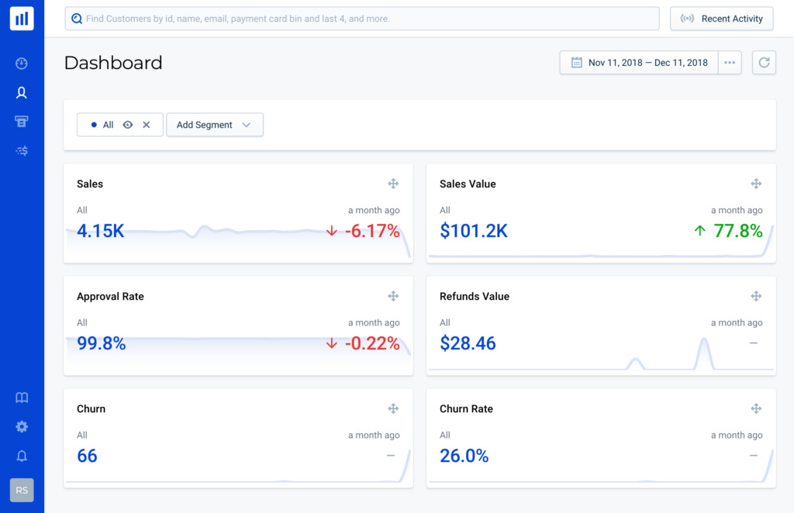Open the Customers person icon in sidebar
The height and width of the screenshot is (513, 794).
click(22, 93)
